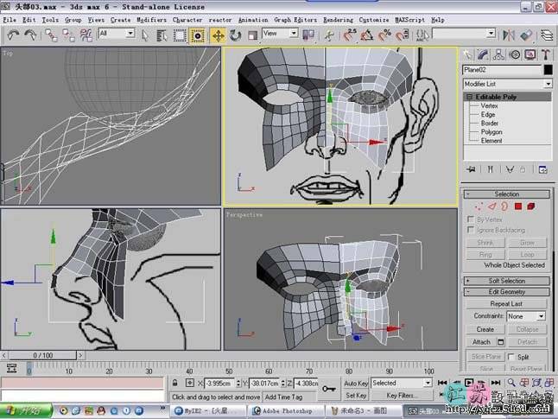Select the Select and Link tool
This screenshot has height=419, width=558.
pos(51,35)
